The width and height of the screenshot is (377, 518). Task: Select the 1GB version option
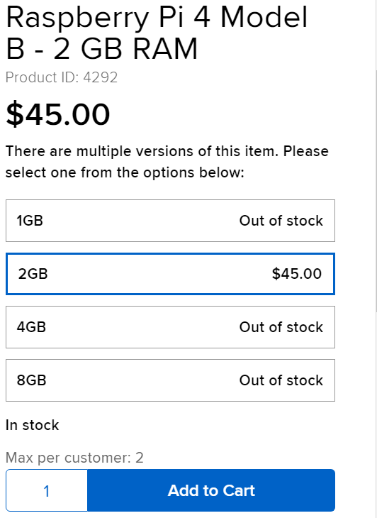(170, 221)
